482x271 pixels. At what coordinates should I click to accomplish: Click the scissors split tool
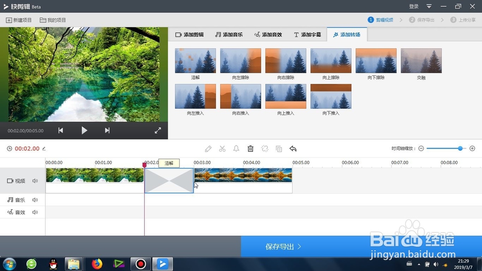click(222, 149)
